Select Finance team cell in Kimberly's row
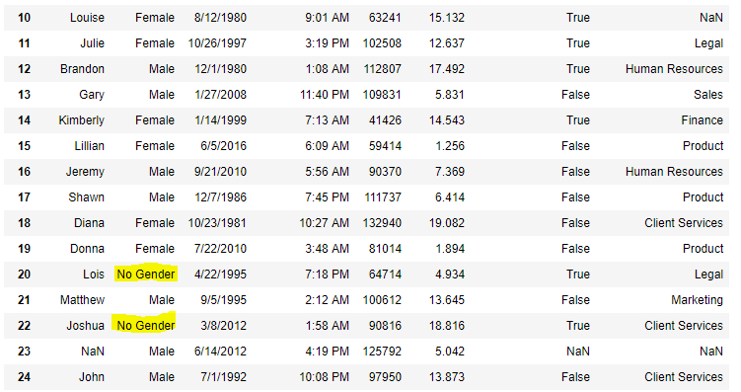The height and width of the screenshot is (392, 741). (703, 120)
